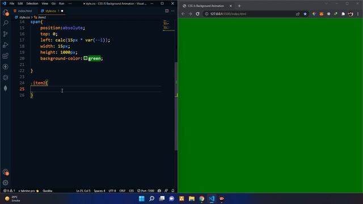This screenshot has width=363, height=204.
Task: Select the CSS Js Background Animation browser tab
Action: (206, 6)
